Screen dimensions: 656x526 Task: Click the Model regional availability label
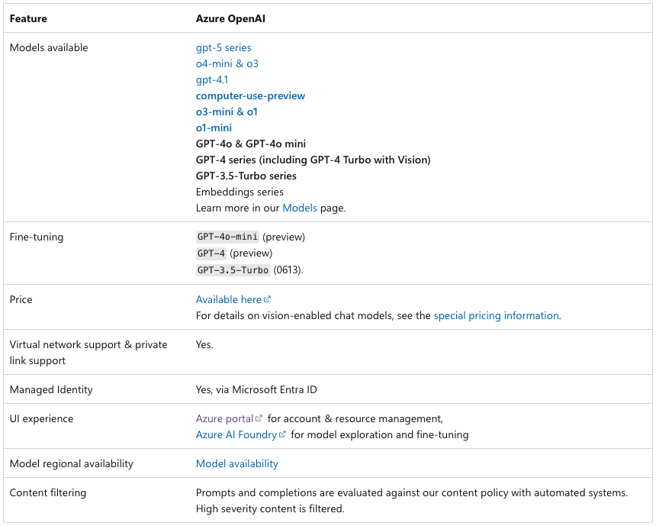(x=72, y=463)
